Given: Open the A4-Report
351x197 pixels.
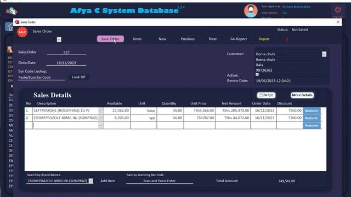Looking at the screenshot, I should coord(239,39).
